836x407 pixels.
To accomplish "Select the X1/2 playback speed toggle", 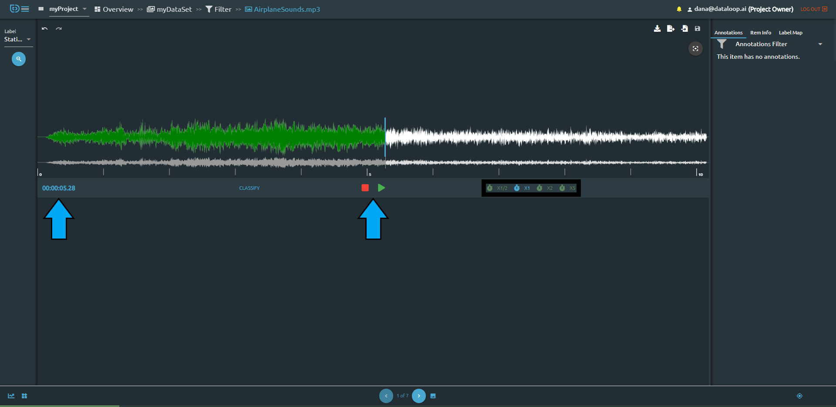I will point(498,188).
